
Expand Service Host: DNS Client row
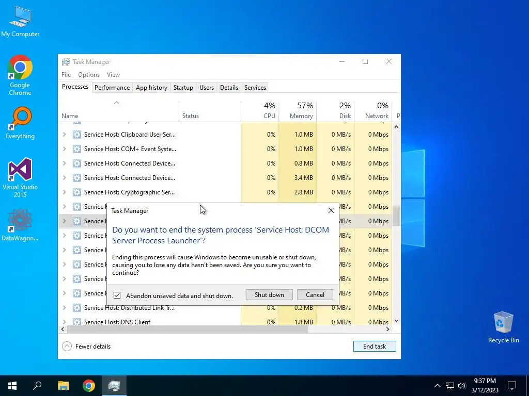tap(64, 322)
